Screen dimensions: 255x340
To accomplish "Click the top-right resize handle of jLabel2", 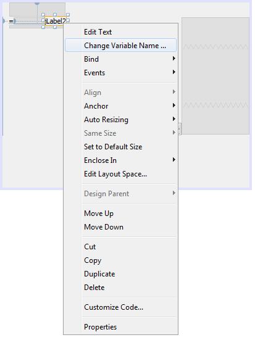I will [x=68, y=15].
